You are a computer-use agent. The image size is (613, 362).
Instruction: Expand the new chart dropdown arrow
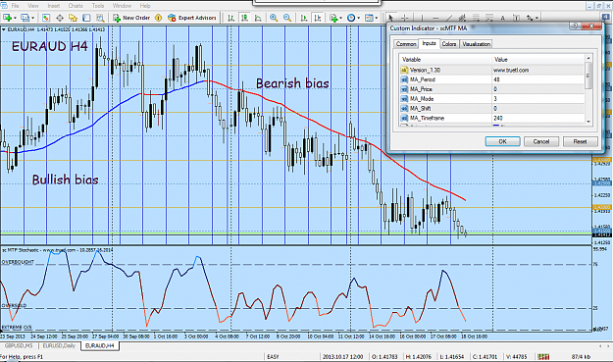pyautogui.click(x=15, y=18)
